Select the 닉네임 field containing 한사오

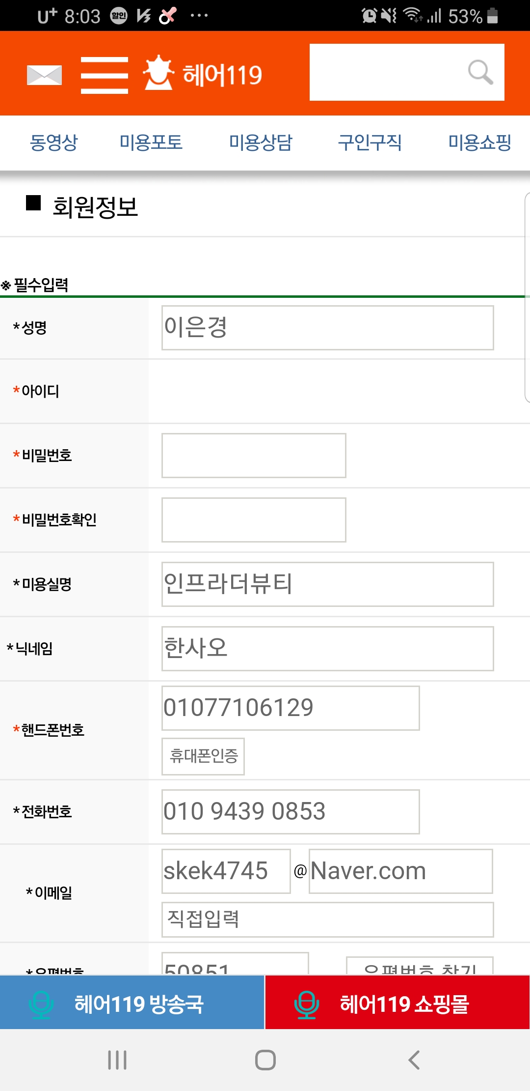click(328, 649)
